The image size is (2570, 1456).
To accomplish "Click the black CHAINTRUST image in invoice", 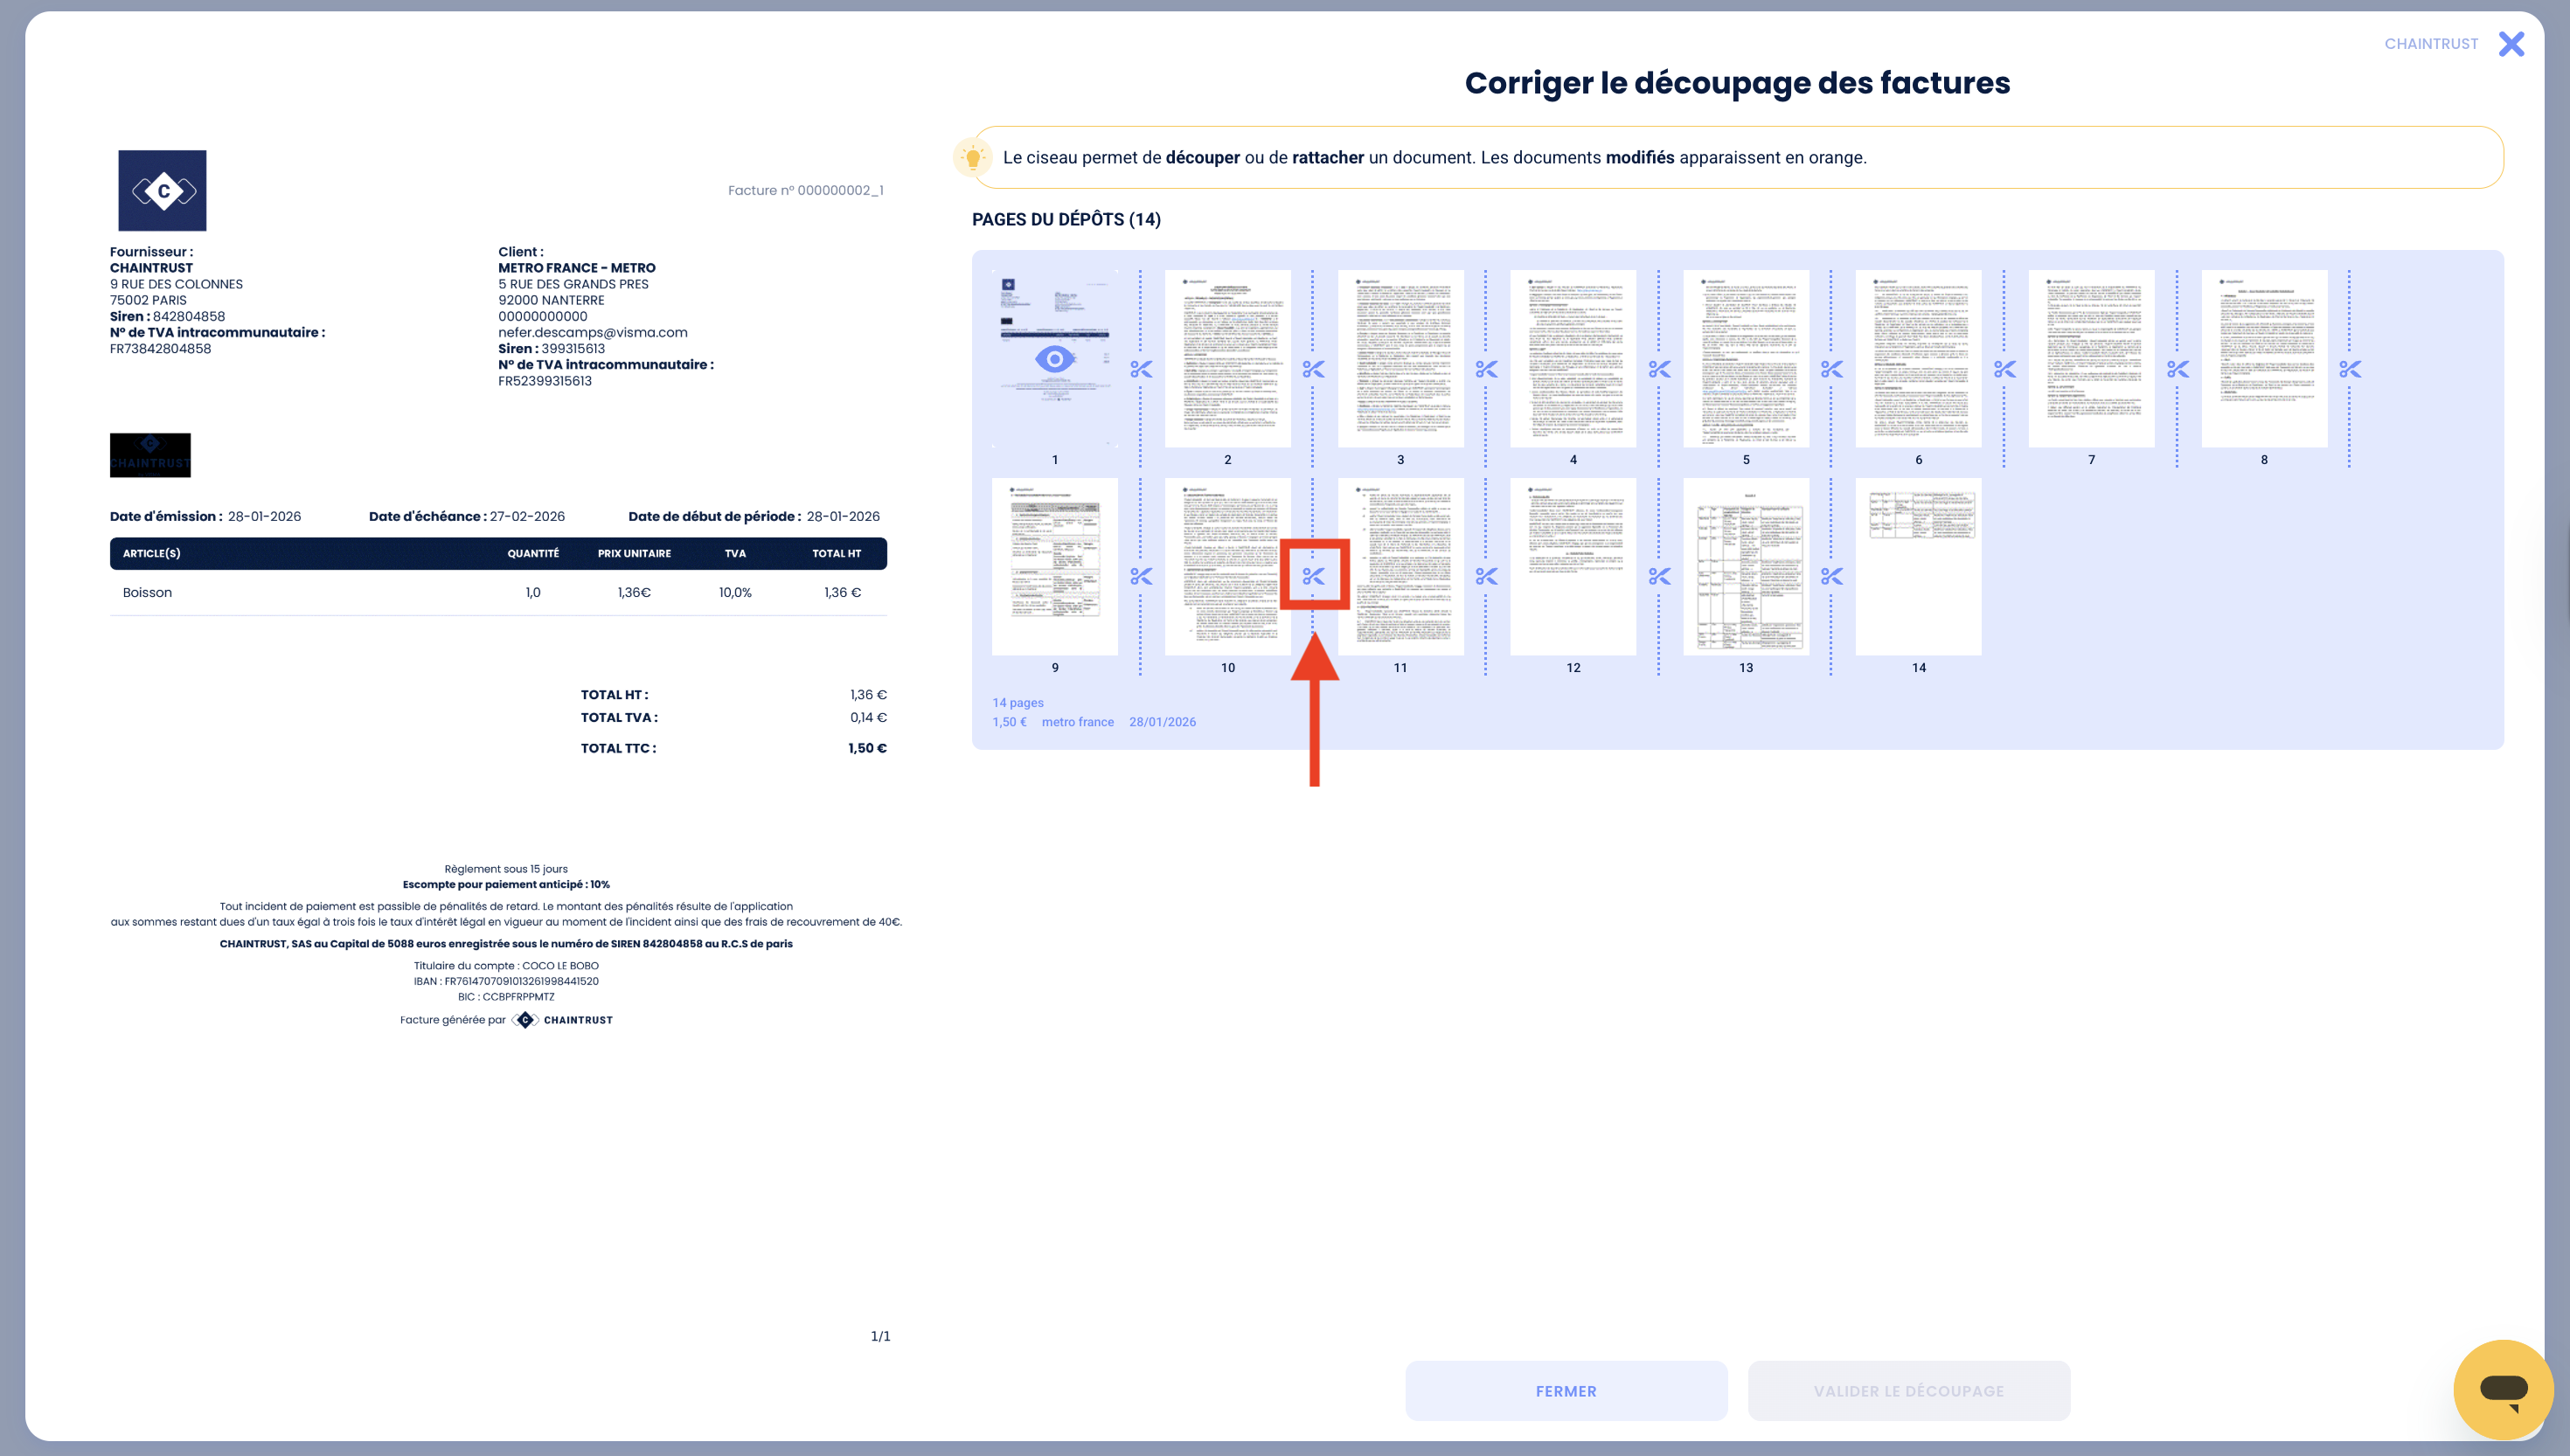I will click(150, 455).
